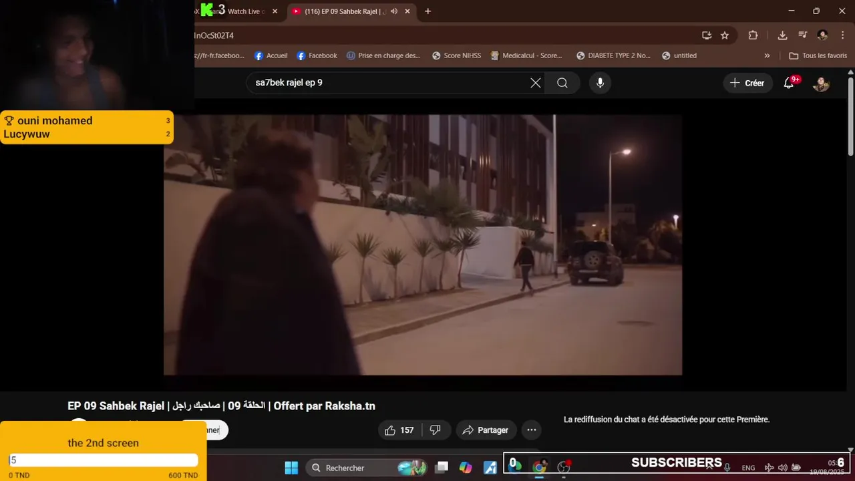855x481 pixels.
Task: Click the YouTube search magnifier button
Action: [x=562, y=83]
